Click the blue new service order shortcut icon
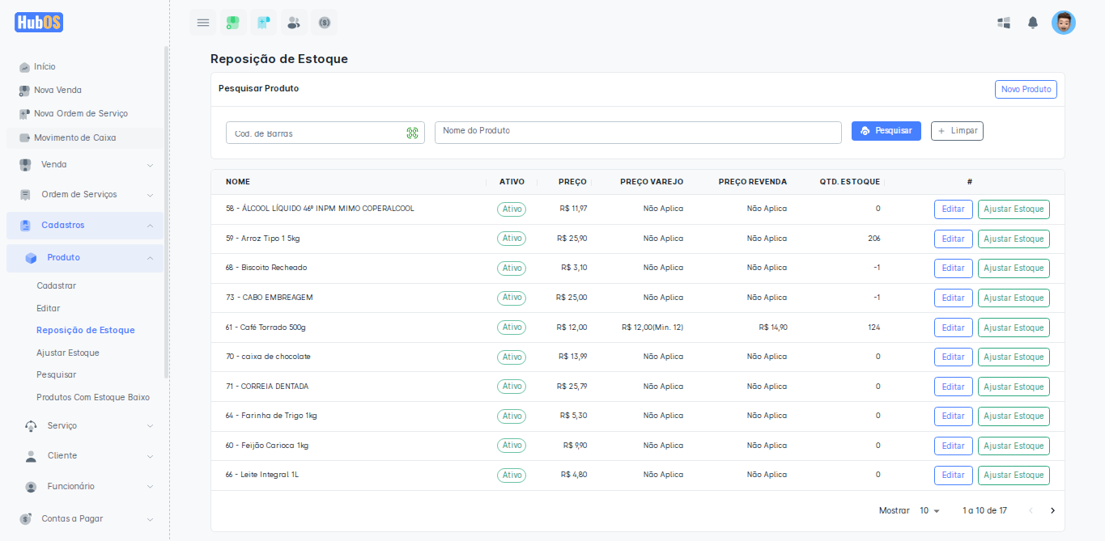This screenshot has height=541, width=1105. click(263, 23)
